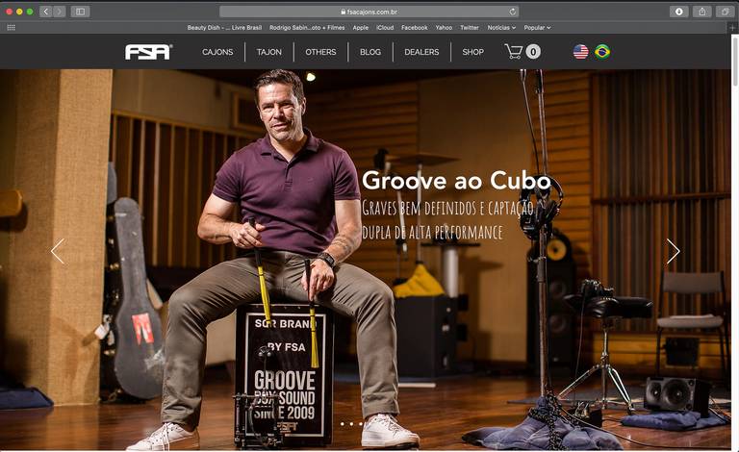Screen dimensions: 739x452
Task: Open the CAJONS menu item
Action: [x=217, y=52]
